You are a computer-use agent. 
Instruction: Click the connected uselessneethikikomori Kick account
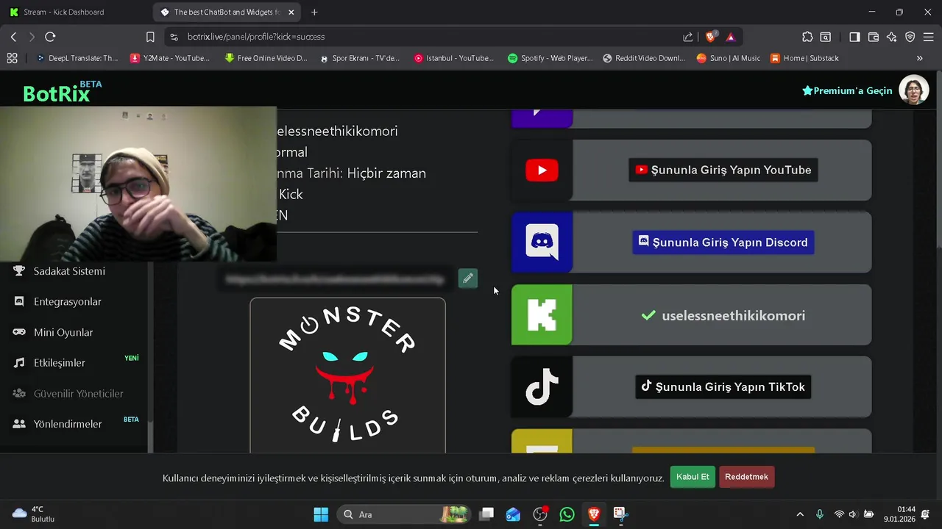[x=723, y=315]
